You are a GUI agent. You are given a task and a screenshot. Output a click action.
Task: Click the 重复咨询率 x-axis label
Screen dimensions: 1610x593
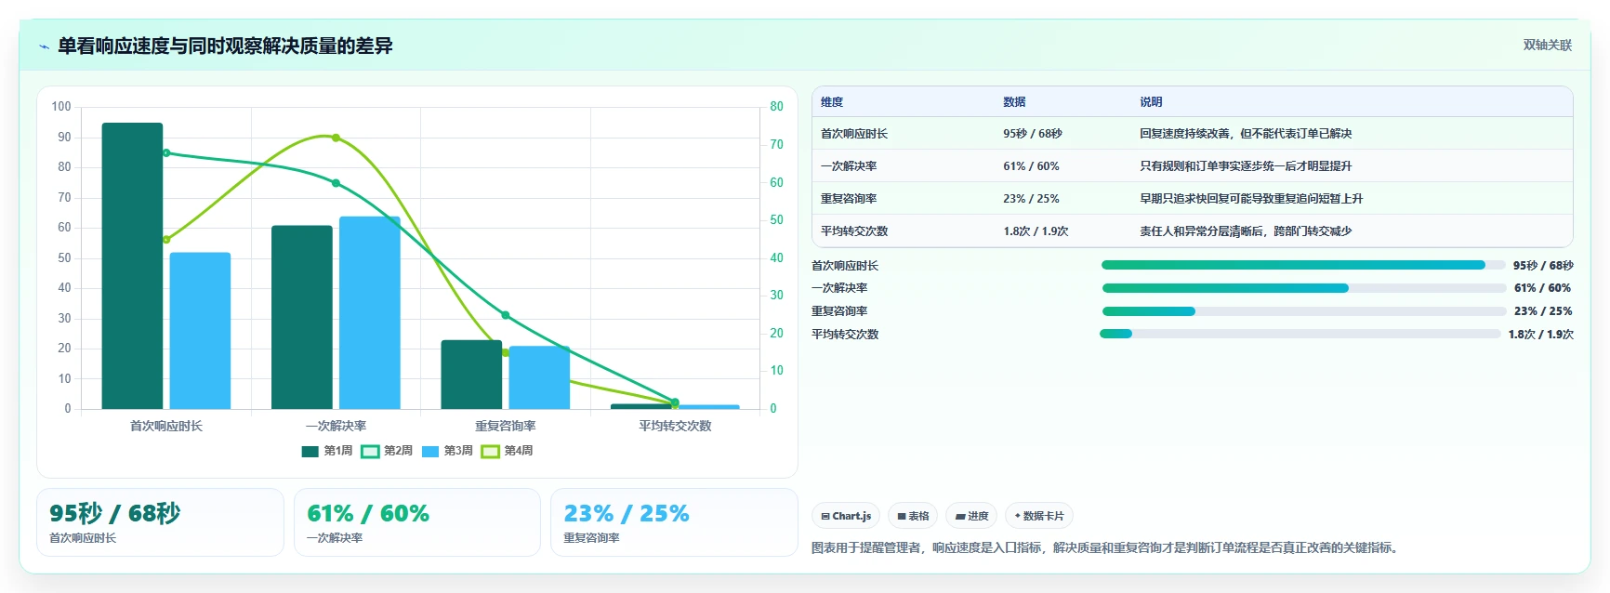pos(506,426)
